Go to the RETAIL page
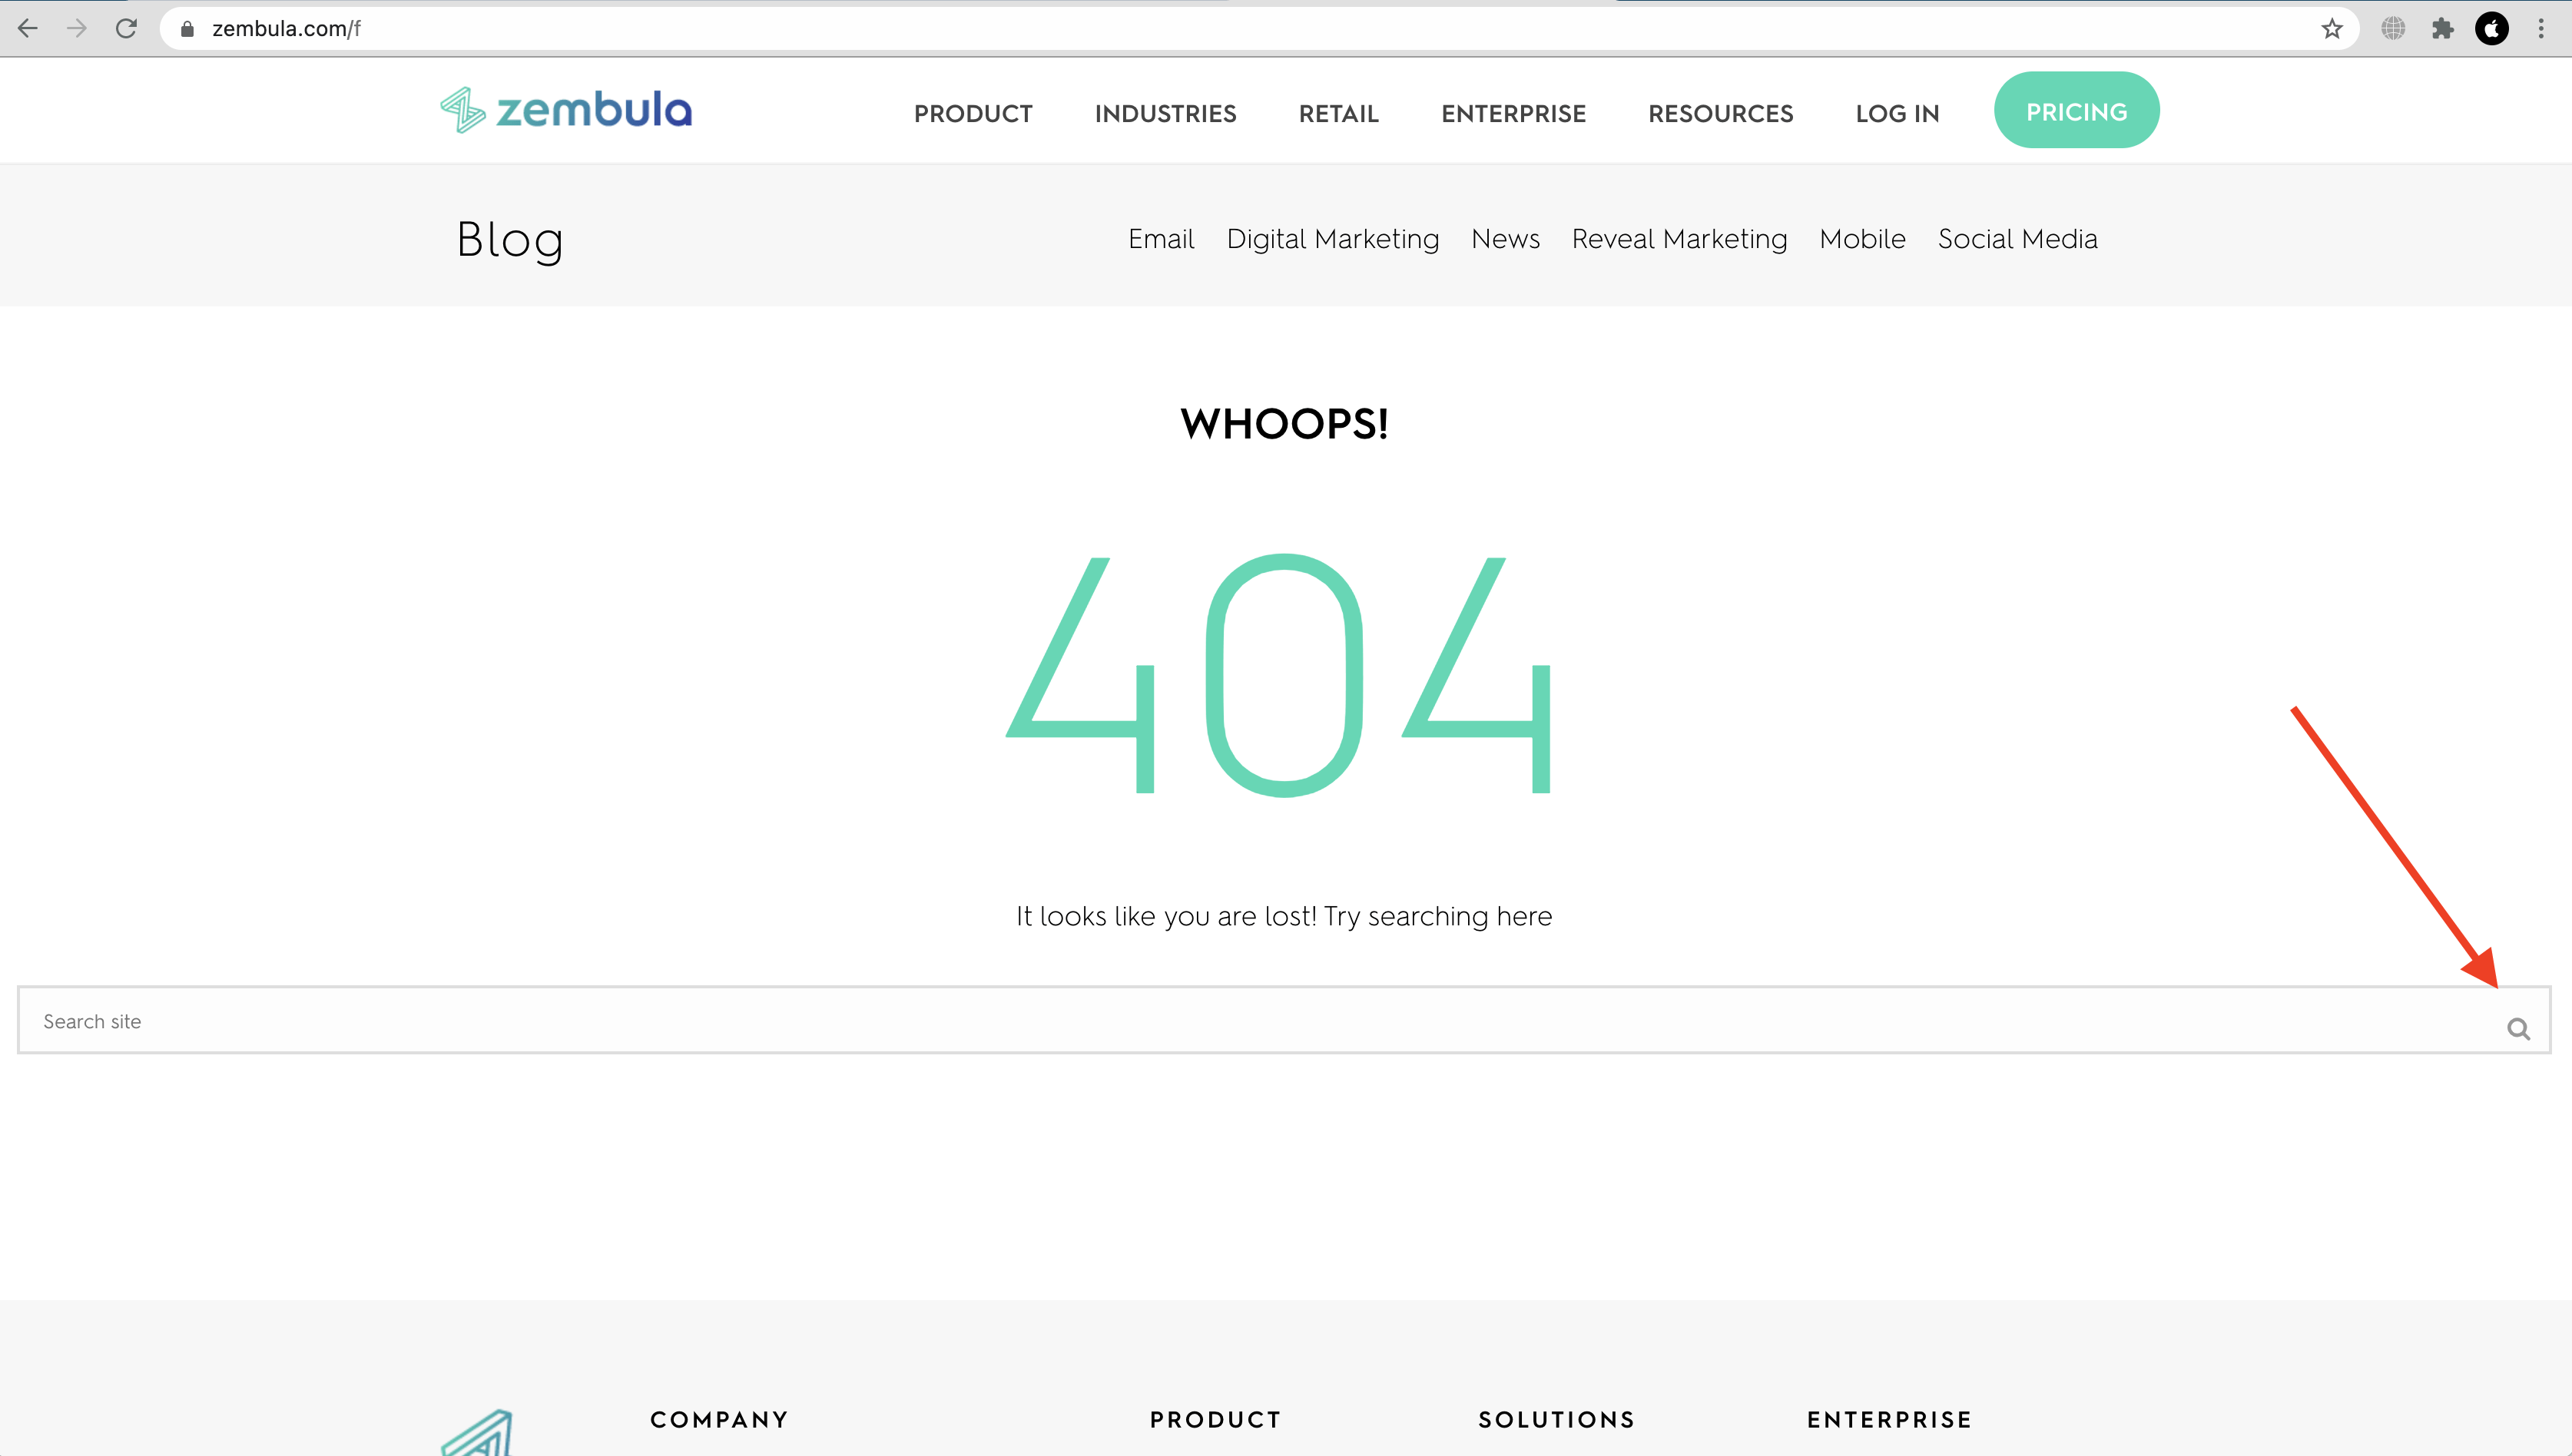2572x1456 pixels. tap(1338, 114)
